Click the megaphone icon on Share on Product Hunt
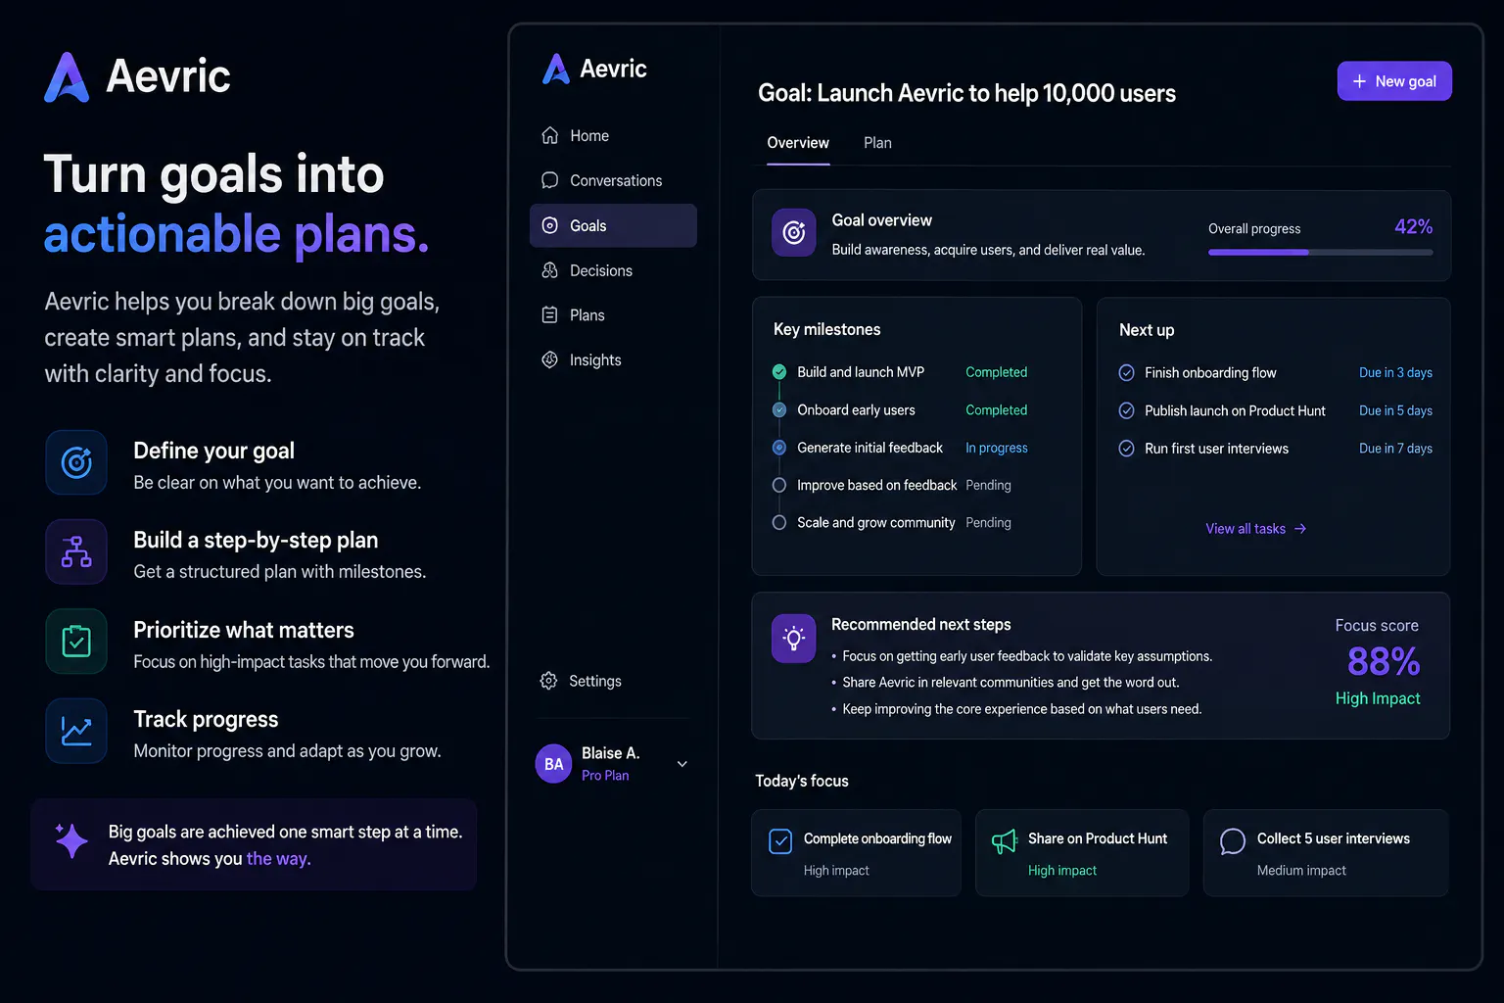The image size is (1504, 1003). [x=1005, y=841]
